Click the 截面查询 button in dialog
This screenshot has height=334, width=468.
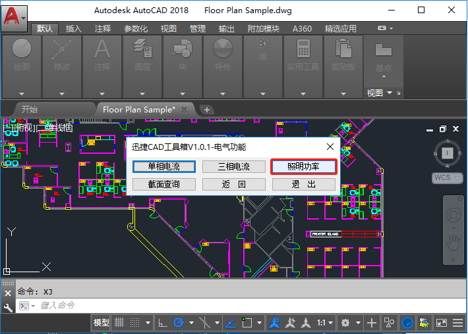click(164, 184)
